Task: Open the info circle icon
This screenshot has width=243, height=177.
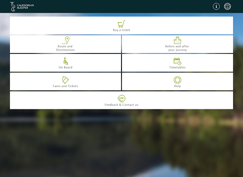Action: (x=216, y=7)
